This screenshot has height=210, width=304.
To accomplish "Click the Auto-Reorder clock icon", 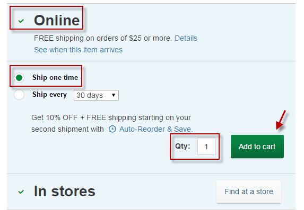I will (112, 129).
